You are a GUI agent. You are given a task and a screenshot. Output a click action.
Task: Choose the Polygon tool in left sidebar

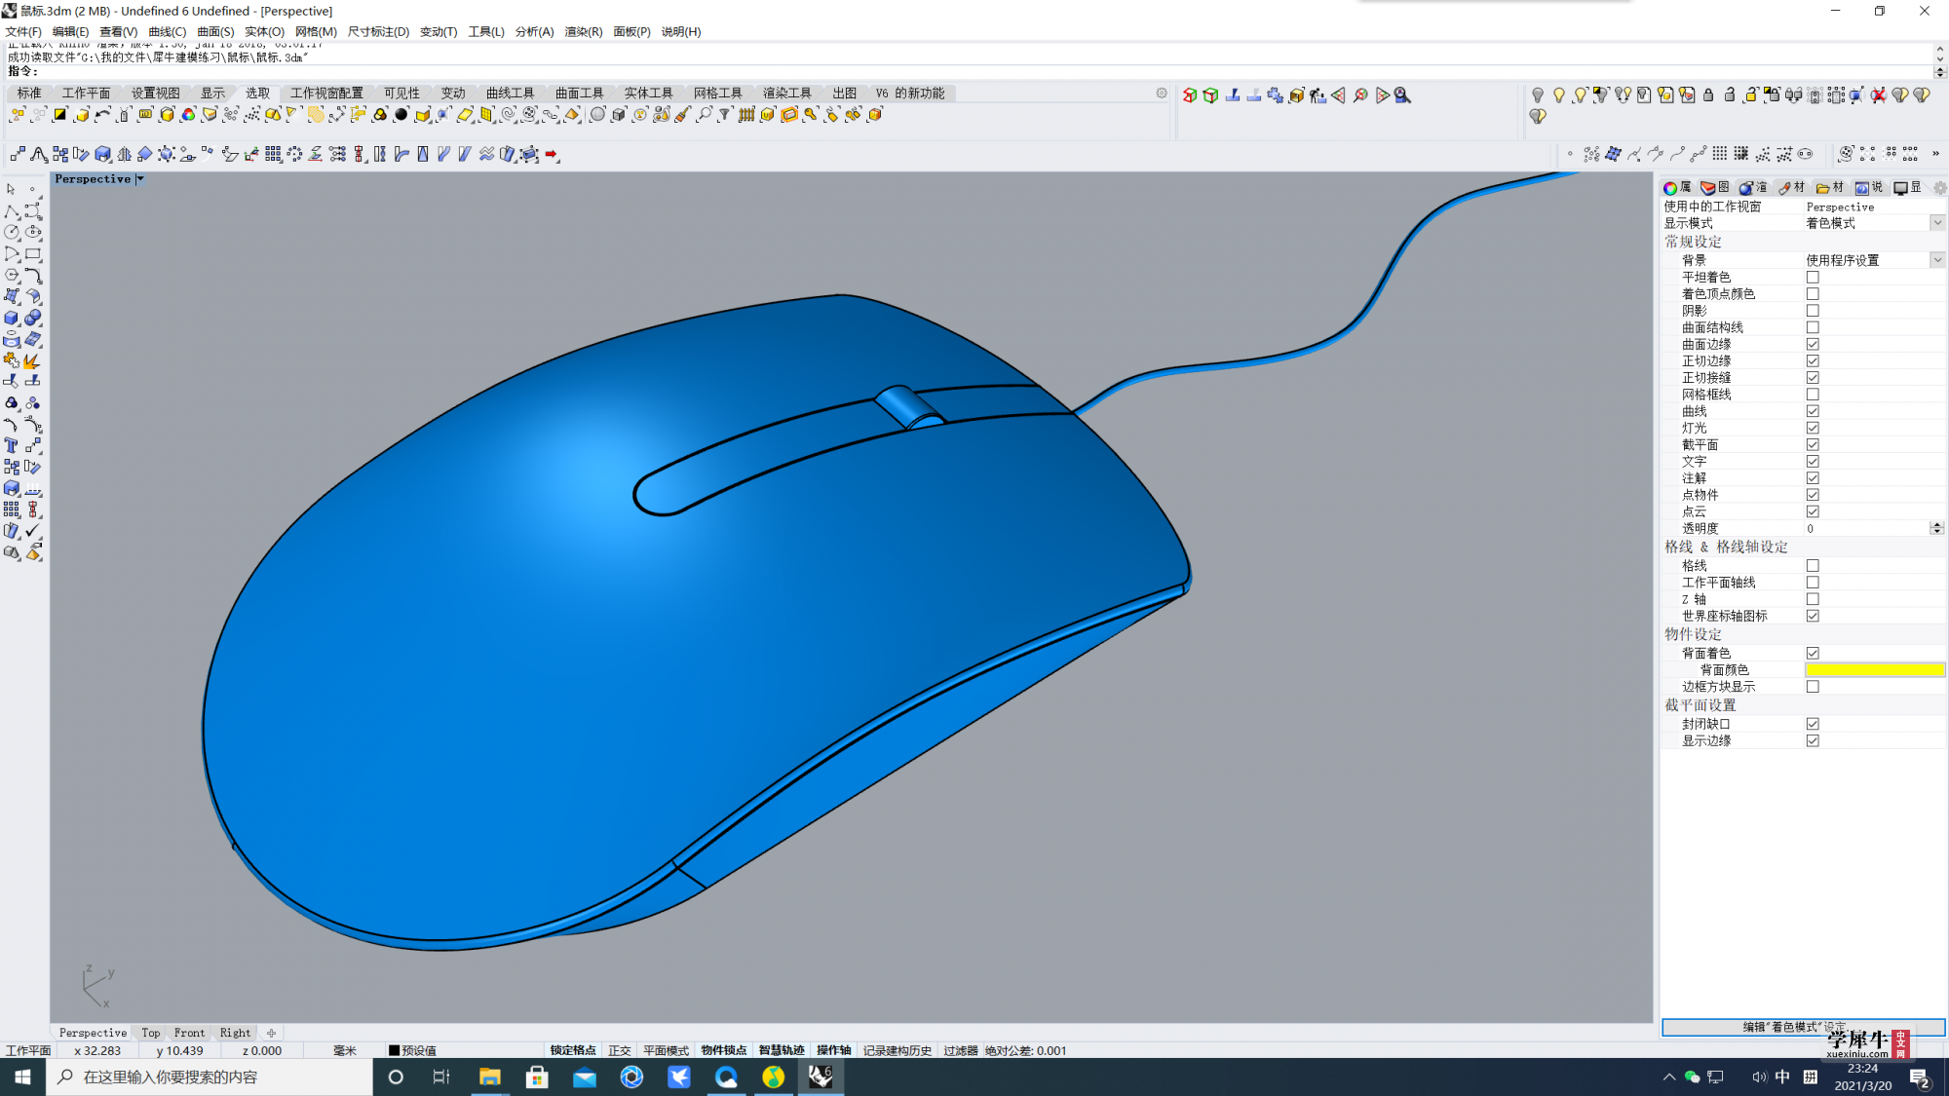tap(12, 276)
